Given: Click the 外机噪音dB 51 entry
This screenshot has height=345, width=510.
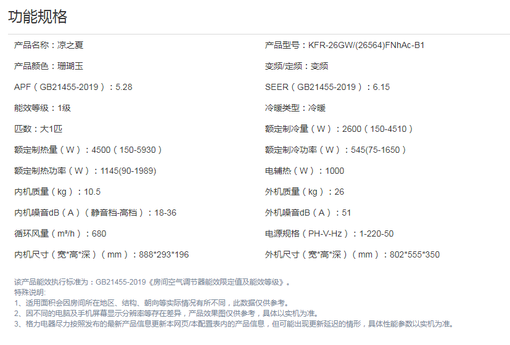Looking at the screenshot, I should pyautogui.click(x=308, y=213).
